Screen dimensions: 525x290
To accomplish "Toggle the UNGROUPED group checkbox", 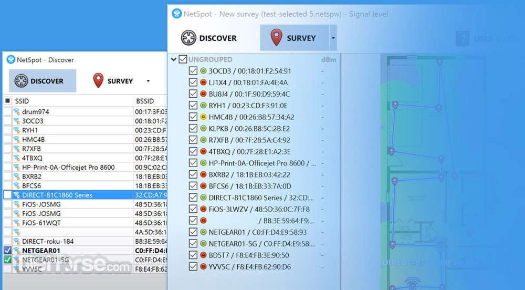I will coord(183,59).
